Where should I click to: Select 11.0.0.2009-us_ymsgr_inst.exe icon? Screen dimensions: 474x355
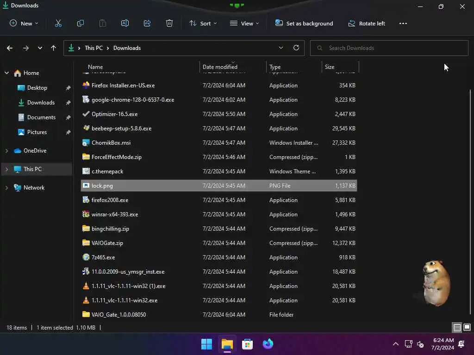coord(86,271)
